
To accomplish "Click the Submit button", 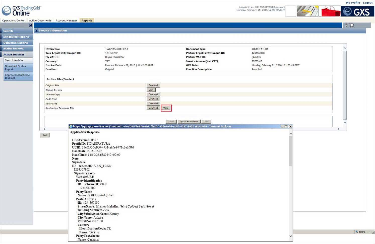I will 171,121.
